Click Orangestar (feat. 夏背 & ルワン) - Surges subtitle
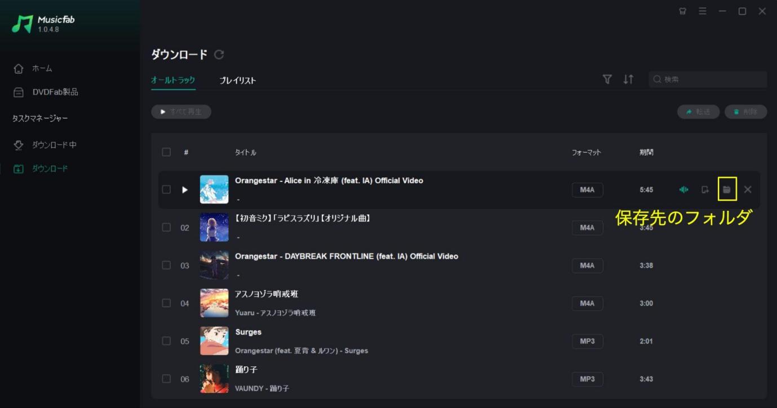 click(301, 351)
